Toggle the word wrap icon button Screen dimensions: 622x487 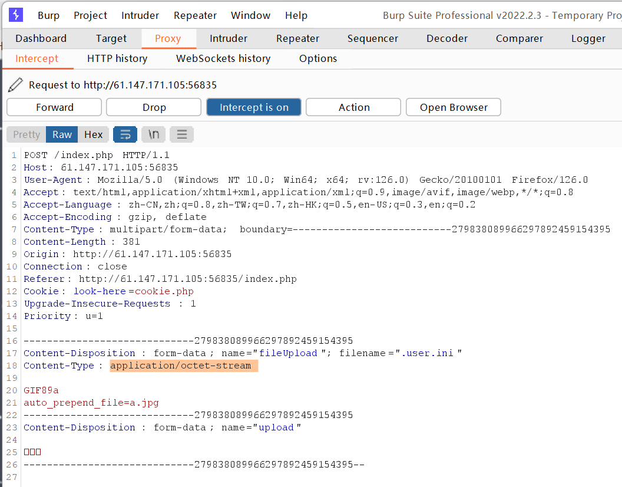125,134
